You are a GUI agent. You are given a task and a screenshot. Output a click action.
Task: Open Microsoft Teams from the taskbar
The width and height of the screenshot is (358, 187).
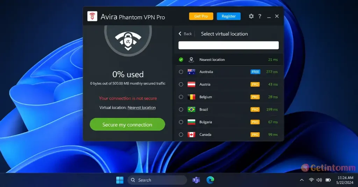pos(196,180)
